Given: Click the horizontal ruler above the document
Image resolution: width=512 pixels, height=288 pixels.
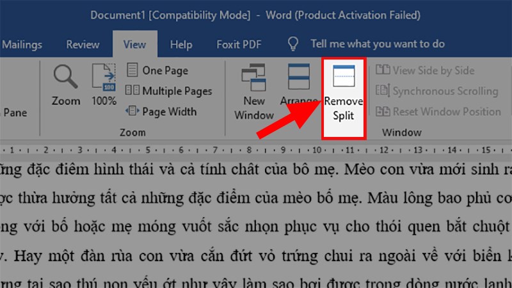Looking at the screenshot, I should coord(256,150).
